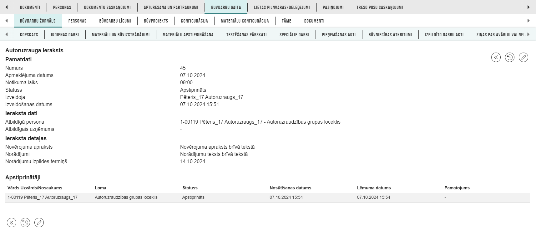Open the Personas main tab
The width and height of the screenshot is (536, 231).
62,7
